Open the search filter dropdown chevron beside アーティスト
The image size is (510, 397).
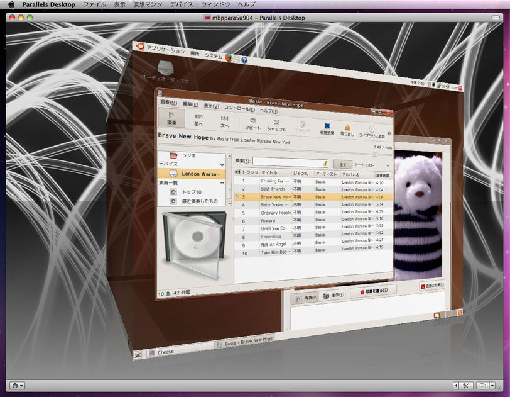(x=388, y=166)
